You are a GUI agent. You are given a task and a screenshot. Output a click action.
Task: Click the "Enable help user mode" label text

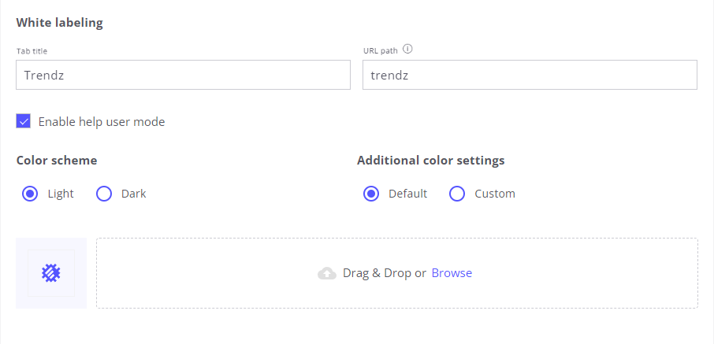102,122
